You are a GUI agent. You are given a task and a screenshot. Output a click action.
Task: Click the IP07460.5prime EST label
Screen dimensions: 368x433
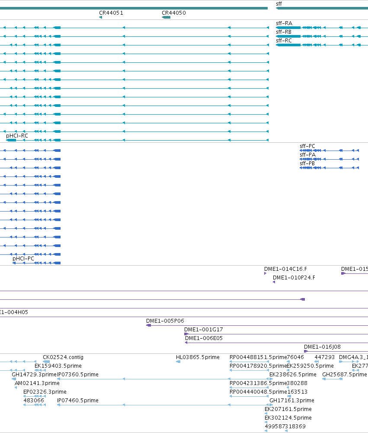point(78,401)
